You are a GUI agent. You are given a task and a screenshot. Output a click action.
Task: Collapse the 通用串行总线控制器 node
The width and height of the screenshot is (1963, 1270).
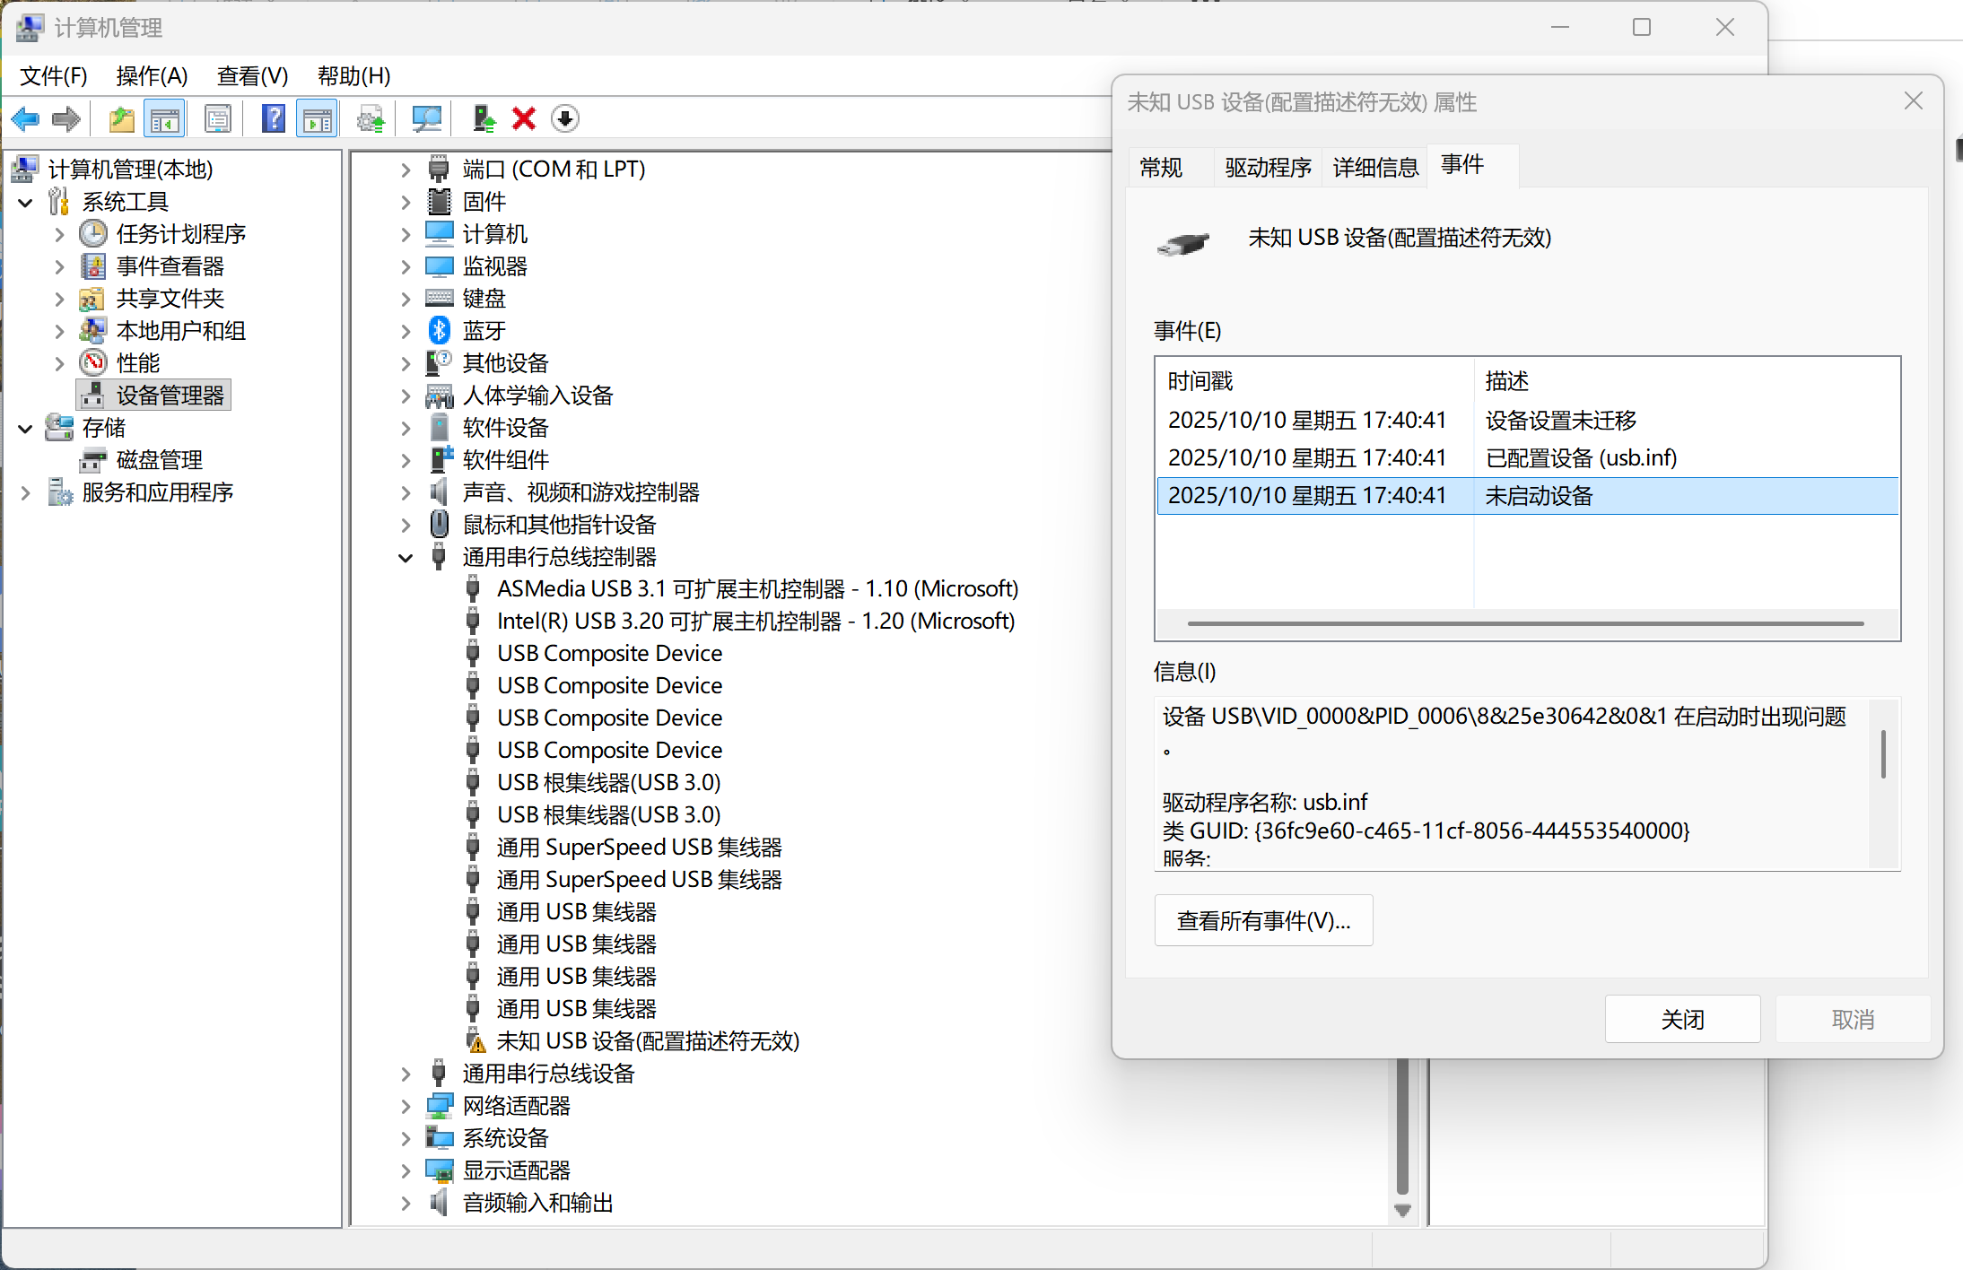click(x=406, y=558)
